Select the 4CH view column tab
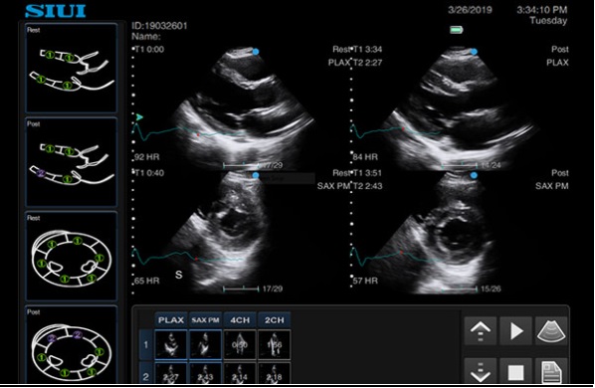This screenshot has width=595, height=388. pos(240,320)
